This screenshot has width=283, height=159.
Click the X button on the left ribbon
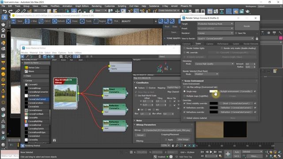click(4, 17)
